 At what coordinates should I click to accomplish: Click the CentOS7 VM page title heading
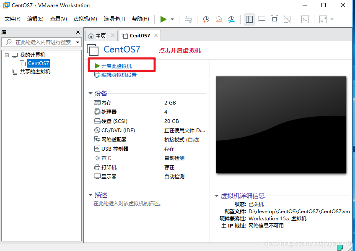coord(122,50)
